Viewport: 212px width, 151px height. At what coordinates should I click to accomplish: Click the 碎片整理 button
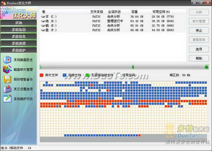point(199,21)
